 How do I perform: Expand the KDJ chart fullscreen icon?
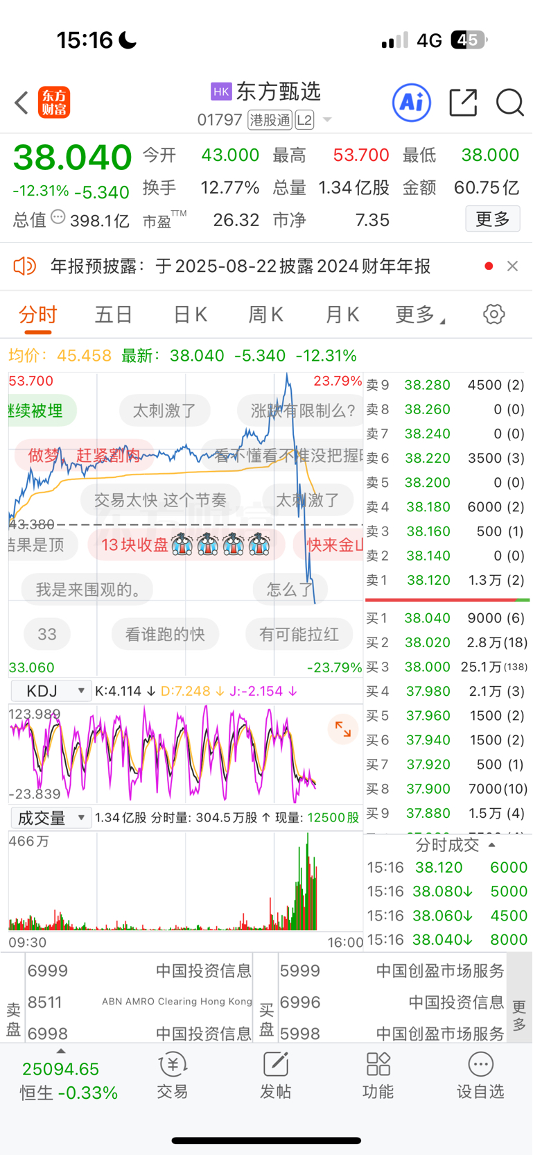click(x=342, y=729)
